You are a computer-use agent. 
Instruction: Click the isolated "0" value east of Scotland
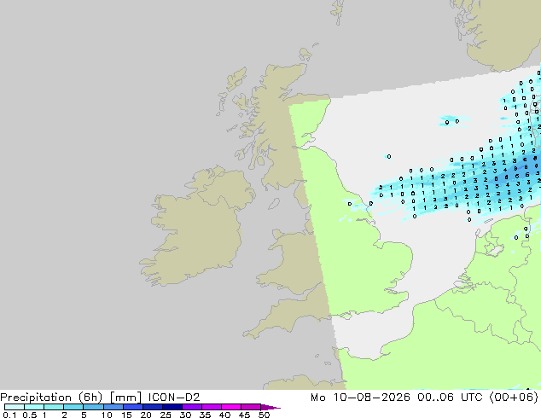389,157
